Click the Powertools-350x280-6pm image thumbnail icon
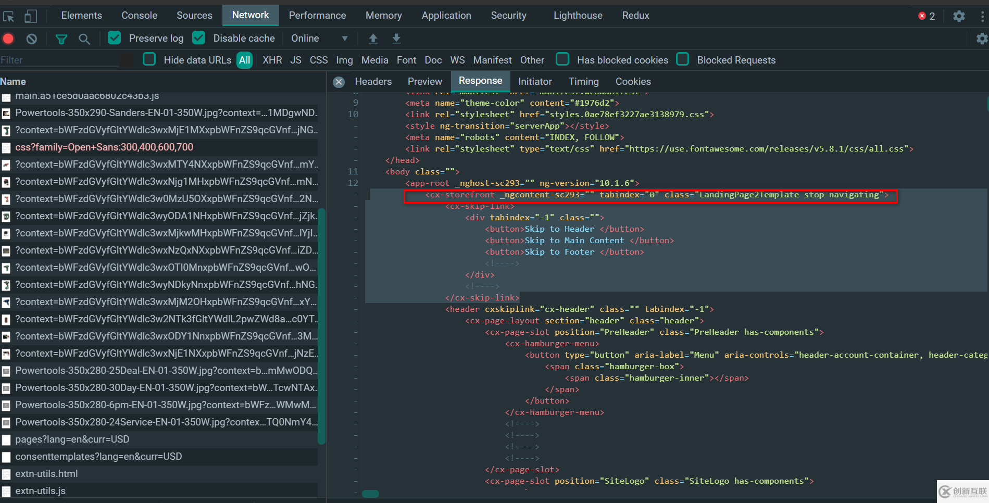This screenshot has width=989, height=503. (x=6, y=406)
